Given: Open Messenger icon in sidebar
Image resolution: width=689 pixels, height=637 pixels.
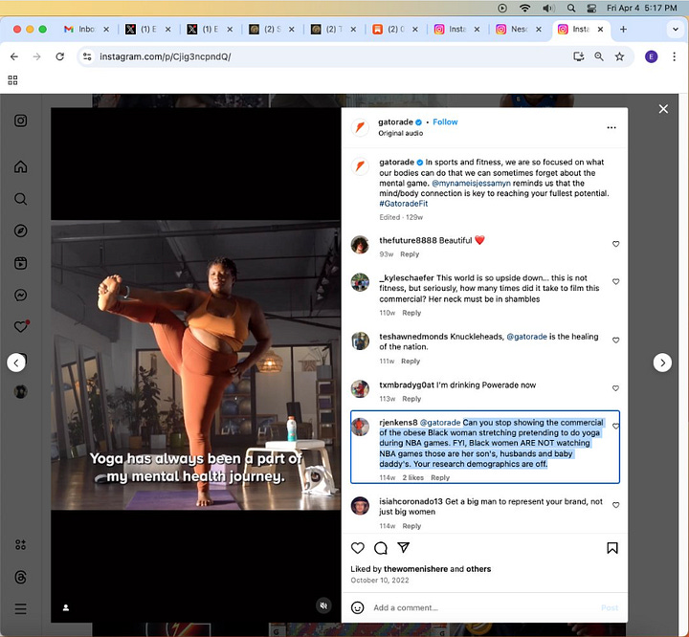Looking at the screenshot, I should click(x=21, y=296).
